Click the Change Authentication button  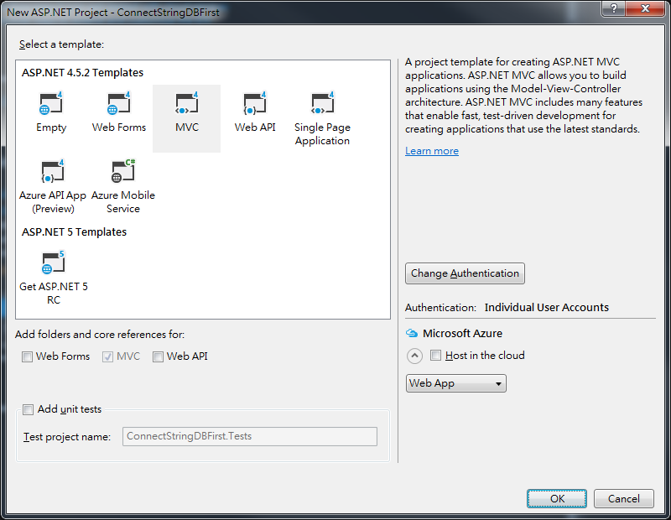coord(465,273)
